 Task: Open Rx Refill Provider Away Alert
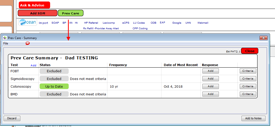101,29
